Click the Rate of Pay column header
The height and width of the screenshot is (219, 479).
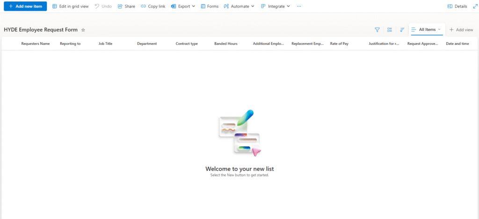coord(339,44)
